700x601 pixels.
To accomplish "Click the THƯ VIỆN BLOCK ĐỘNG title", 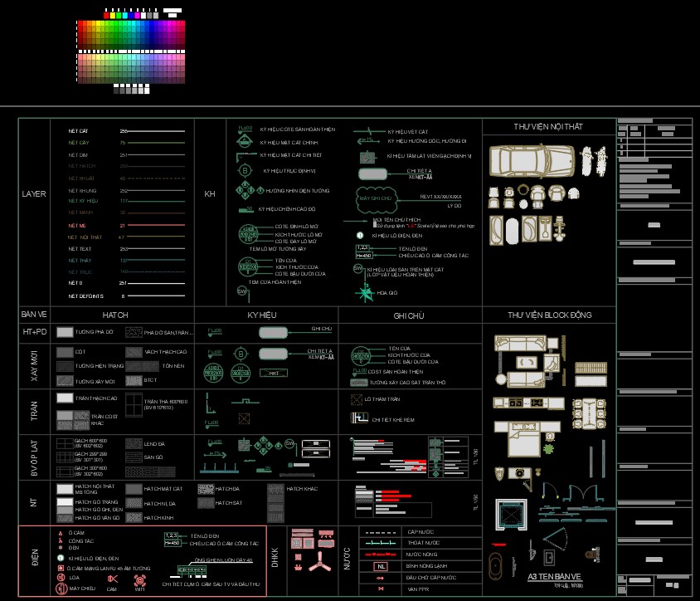I will point(550,315).
